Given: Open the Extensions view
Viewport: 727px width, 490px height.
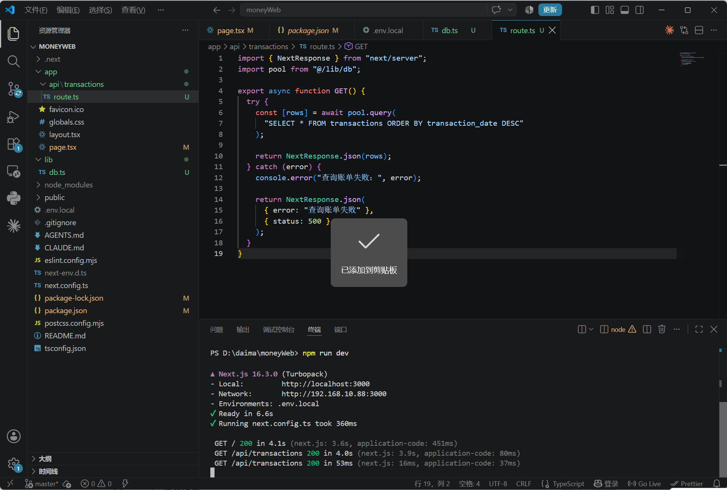Looking at the screenshot, I should coord(14,144).
